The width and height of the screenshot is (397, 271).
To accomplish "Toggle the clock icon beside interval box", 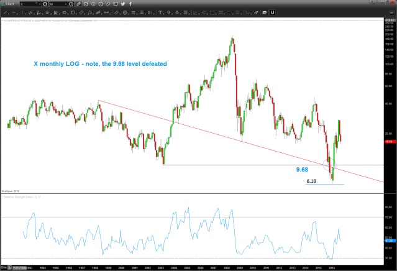I will 71,4.
